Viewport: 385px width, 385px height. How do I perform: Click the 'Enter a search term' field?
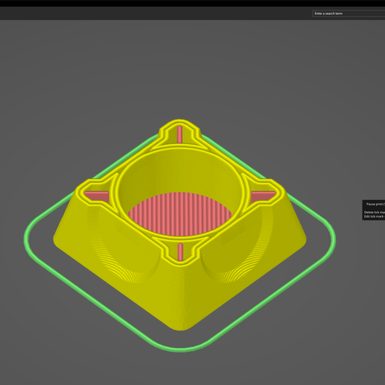[348, 13]
